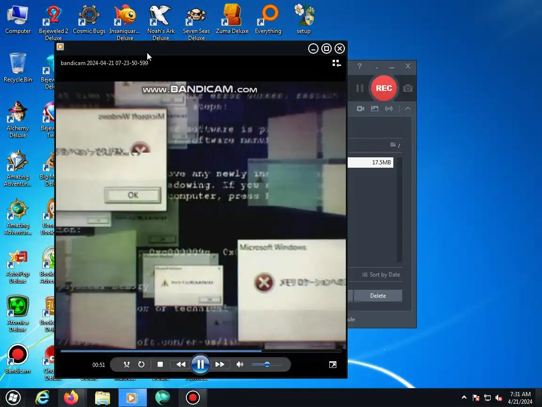Open Everything search shortcut
Screen dimensions: 542x407
pos(268,19)
